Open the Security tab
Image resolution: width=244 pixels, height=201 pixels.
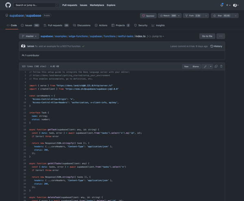[141, 25]
